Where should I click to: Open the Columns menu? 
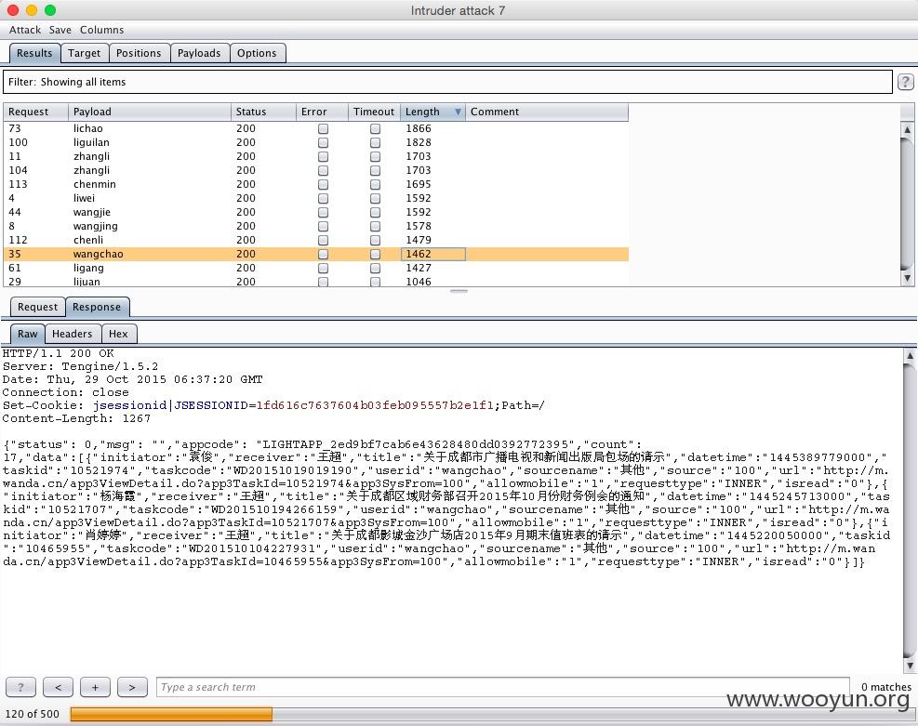[x=102, y=30]
